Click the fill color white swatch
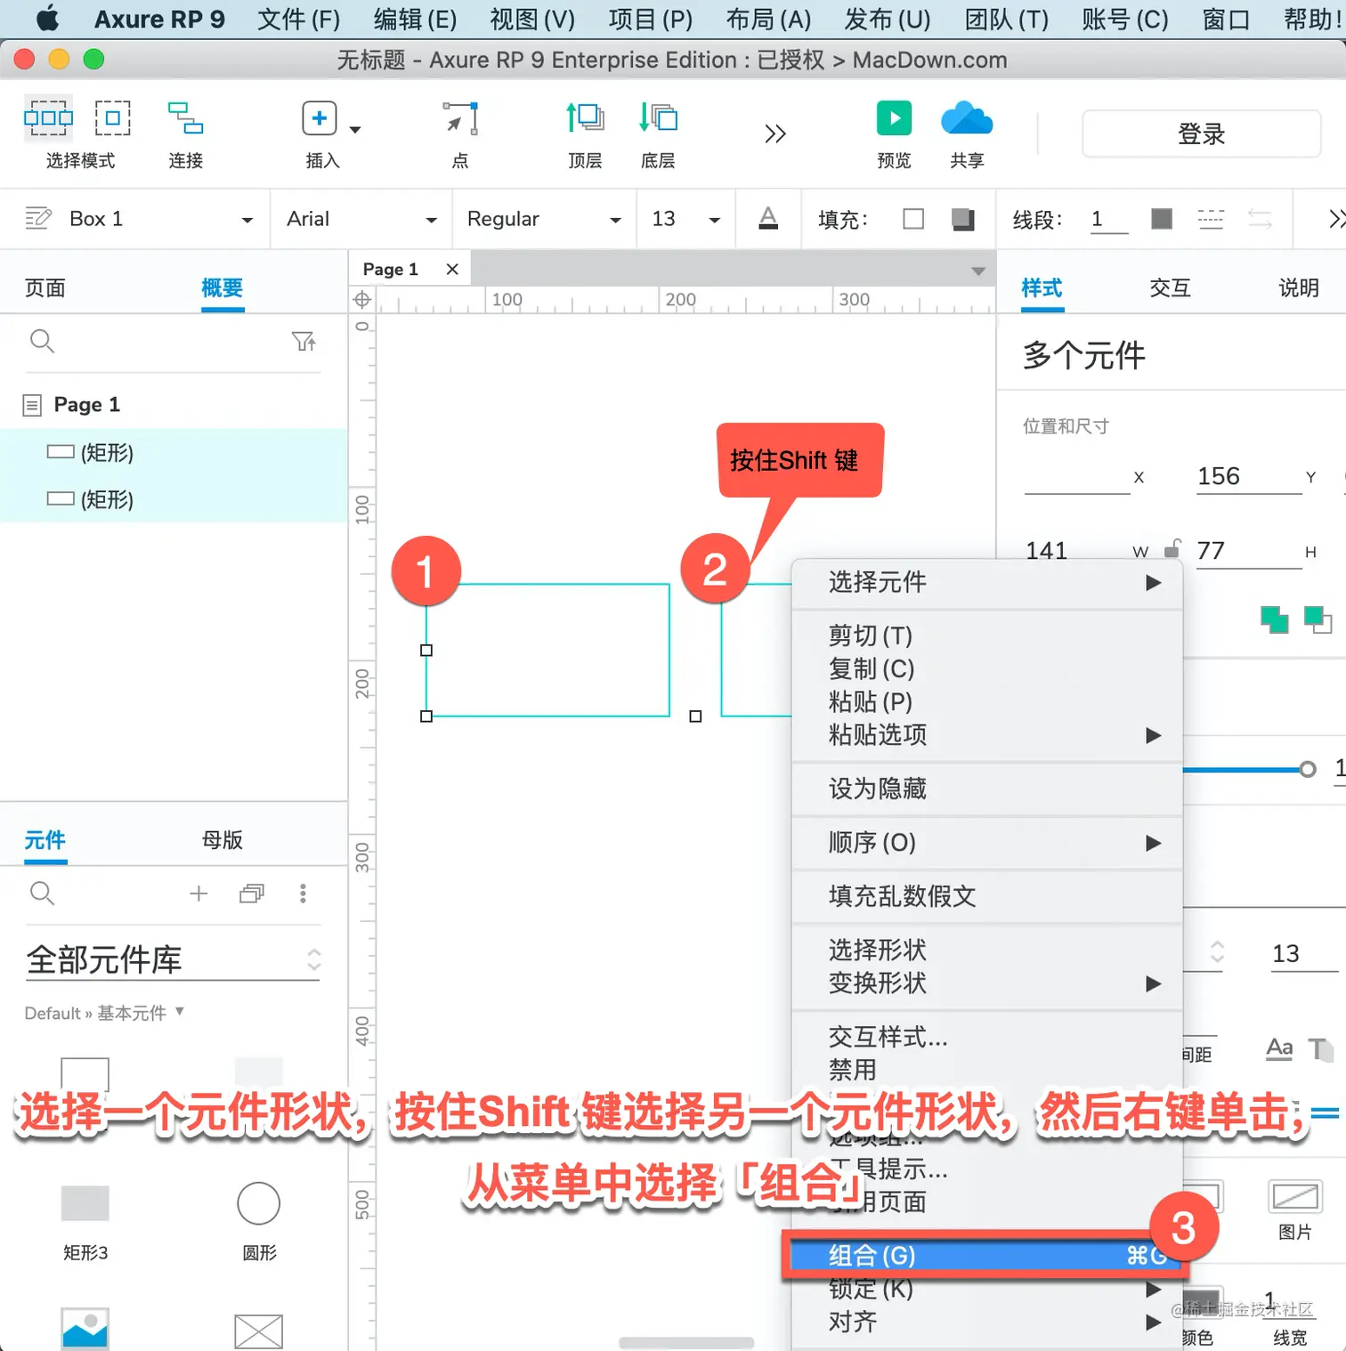The height and width of the screenshot is (1351, 1346). pyautogui.click(x=913, y=219)
